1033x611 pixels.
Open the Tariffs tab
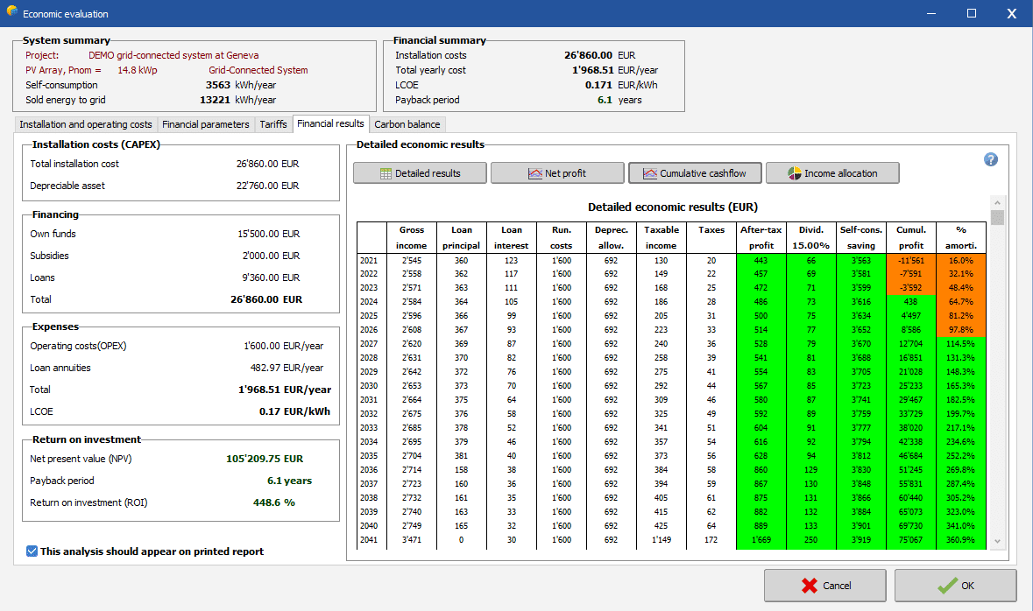click(273, 124)
